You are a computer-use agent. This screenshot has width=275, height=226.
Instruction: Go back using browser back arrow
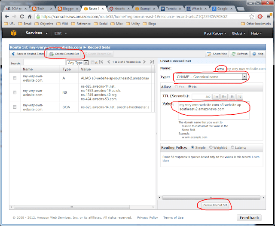7,17
